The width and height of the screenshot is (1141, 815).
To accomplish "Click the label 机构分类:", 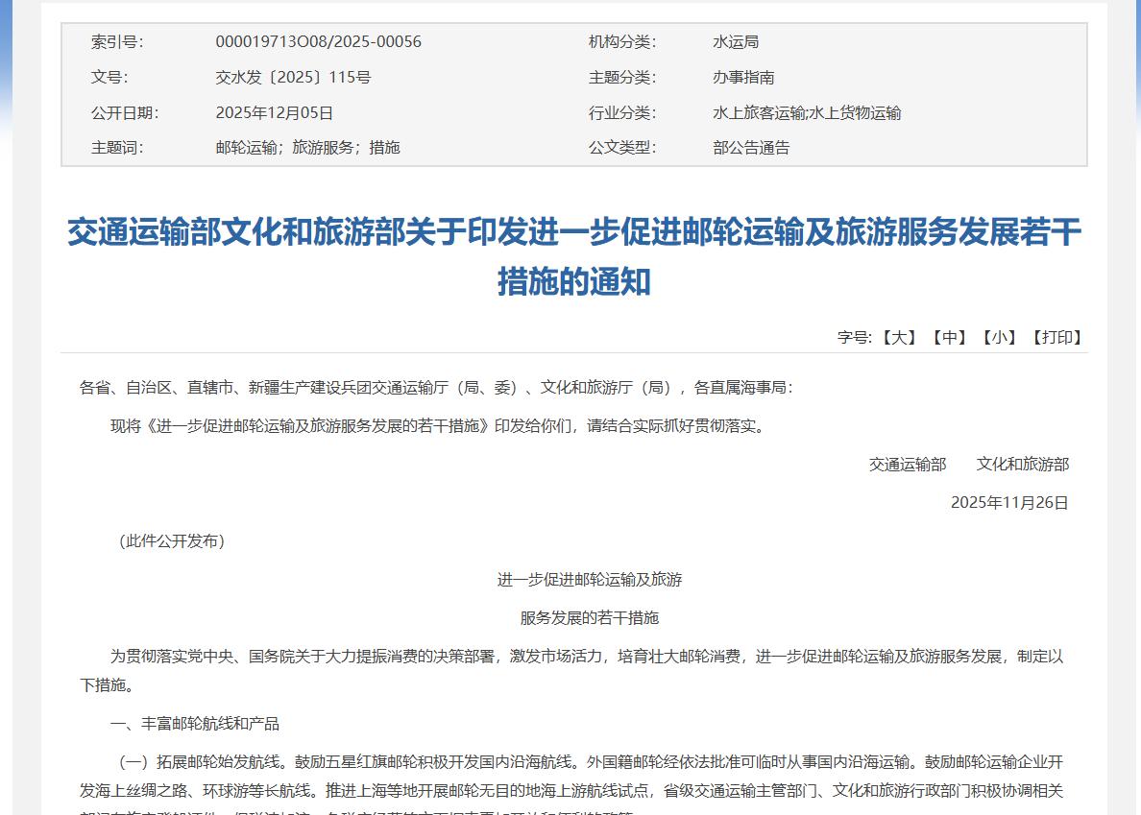I will pyautogui.click(x=622, y=42).
